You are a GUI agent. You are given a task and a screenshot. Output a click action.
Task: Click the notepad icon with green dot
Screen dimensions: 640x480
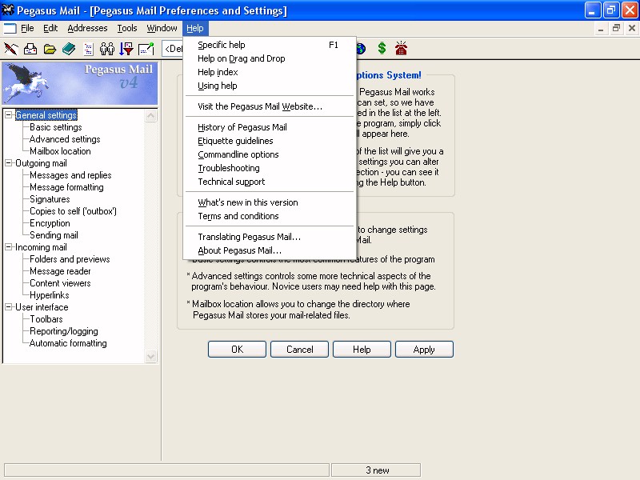tap(146, 49)
